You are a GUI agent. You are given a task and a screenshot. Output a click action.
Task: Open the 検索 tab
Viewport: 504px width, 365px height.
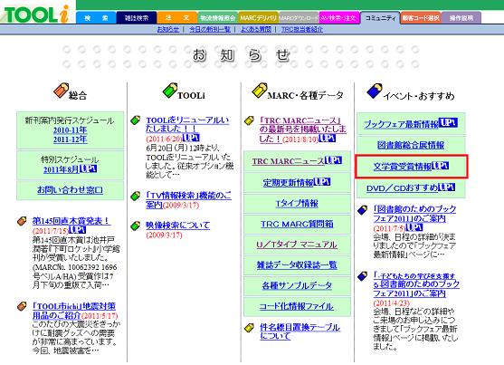(96, 18)
